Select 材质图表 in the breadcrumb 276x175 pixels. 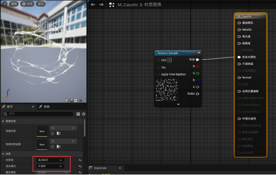[x=153, y=5]
